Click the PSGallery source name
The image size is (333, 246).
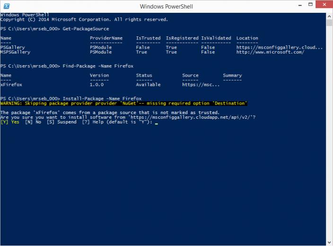(12, 47)
